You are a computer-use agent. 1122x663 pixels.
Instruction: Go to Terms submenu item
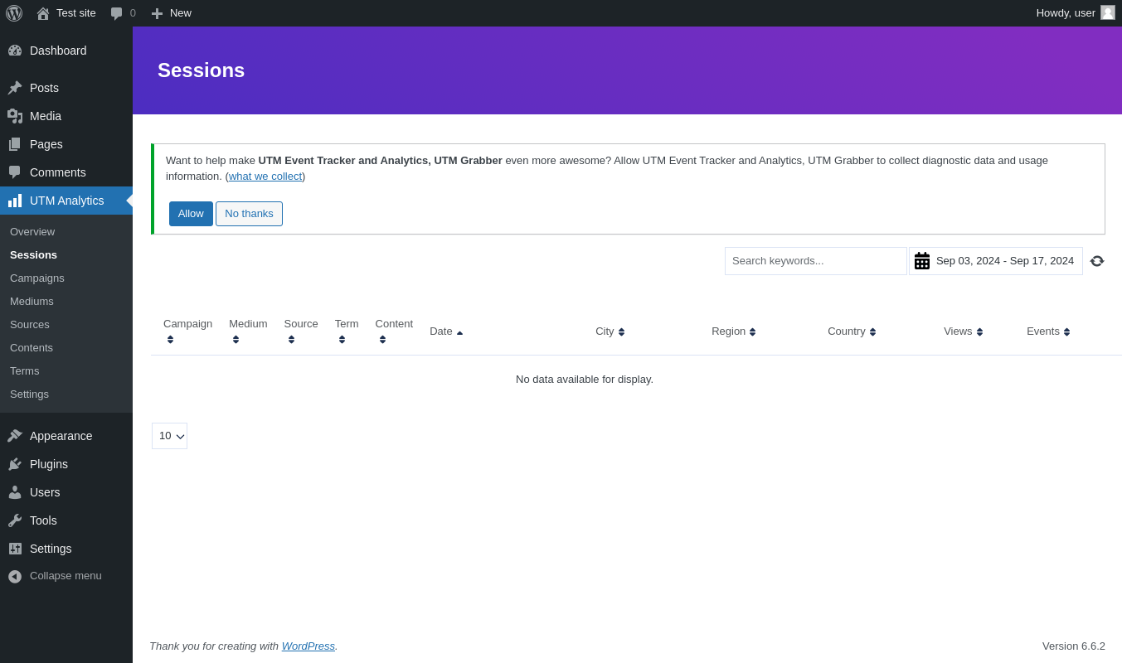(x=25, y=371)
